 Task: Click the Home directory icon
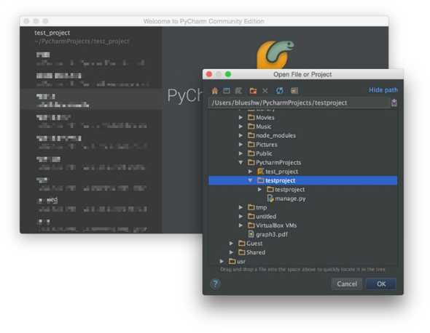click(x=214, y=91)
